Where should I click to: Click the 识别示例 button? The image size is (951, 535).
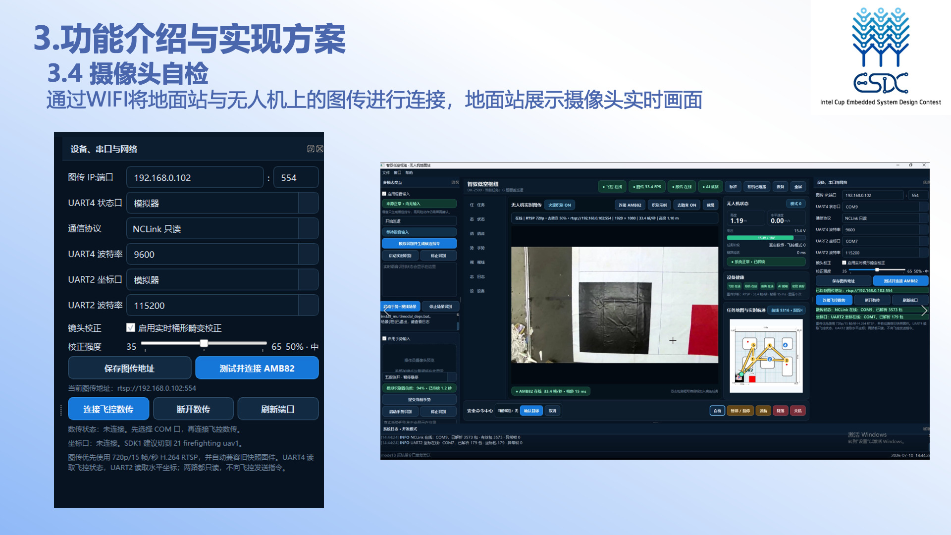[659, 205]
